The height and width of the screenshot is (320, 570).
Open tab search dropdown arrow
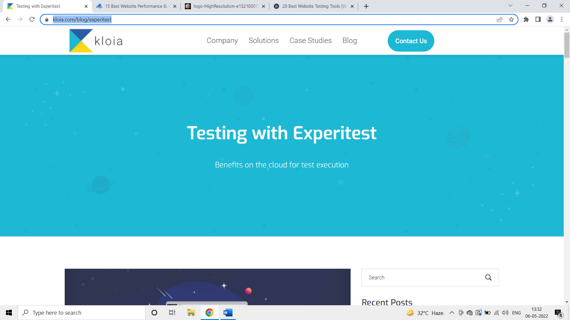[510, 6]
